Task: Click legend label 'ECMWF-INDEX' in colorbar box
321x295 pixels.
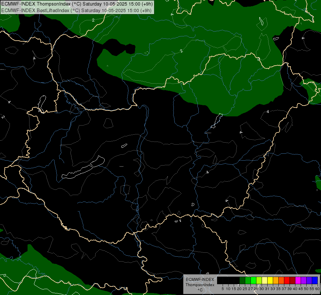Action: [200, 280]
